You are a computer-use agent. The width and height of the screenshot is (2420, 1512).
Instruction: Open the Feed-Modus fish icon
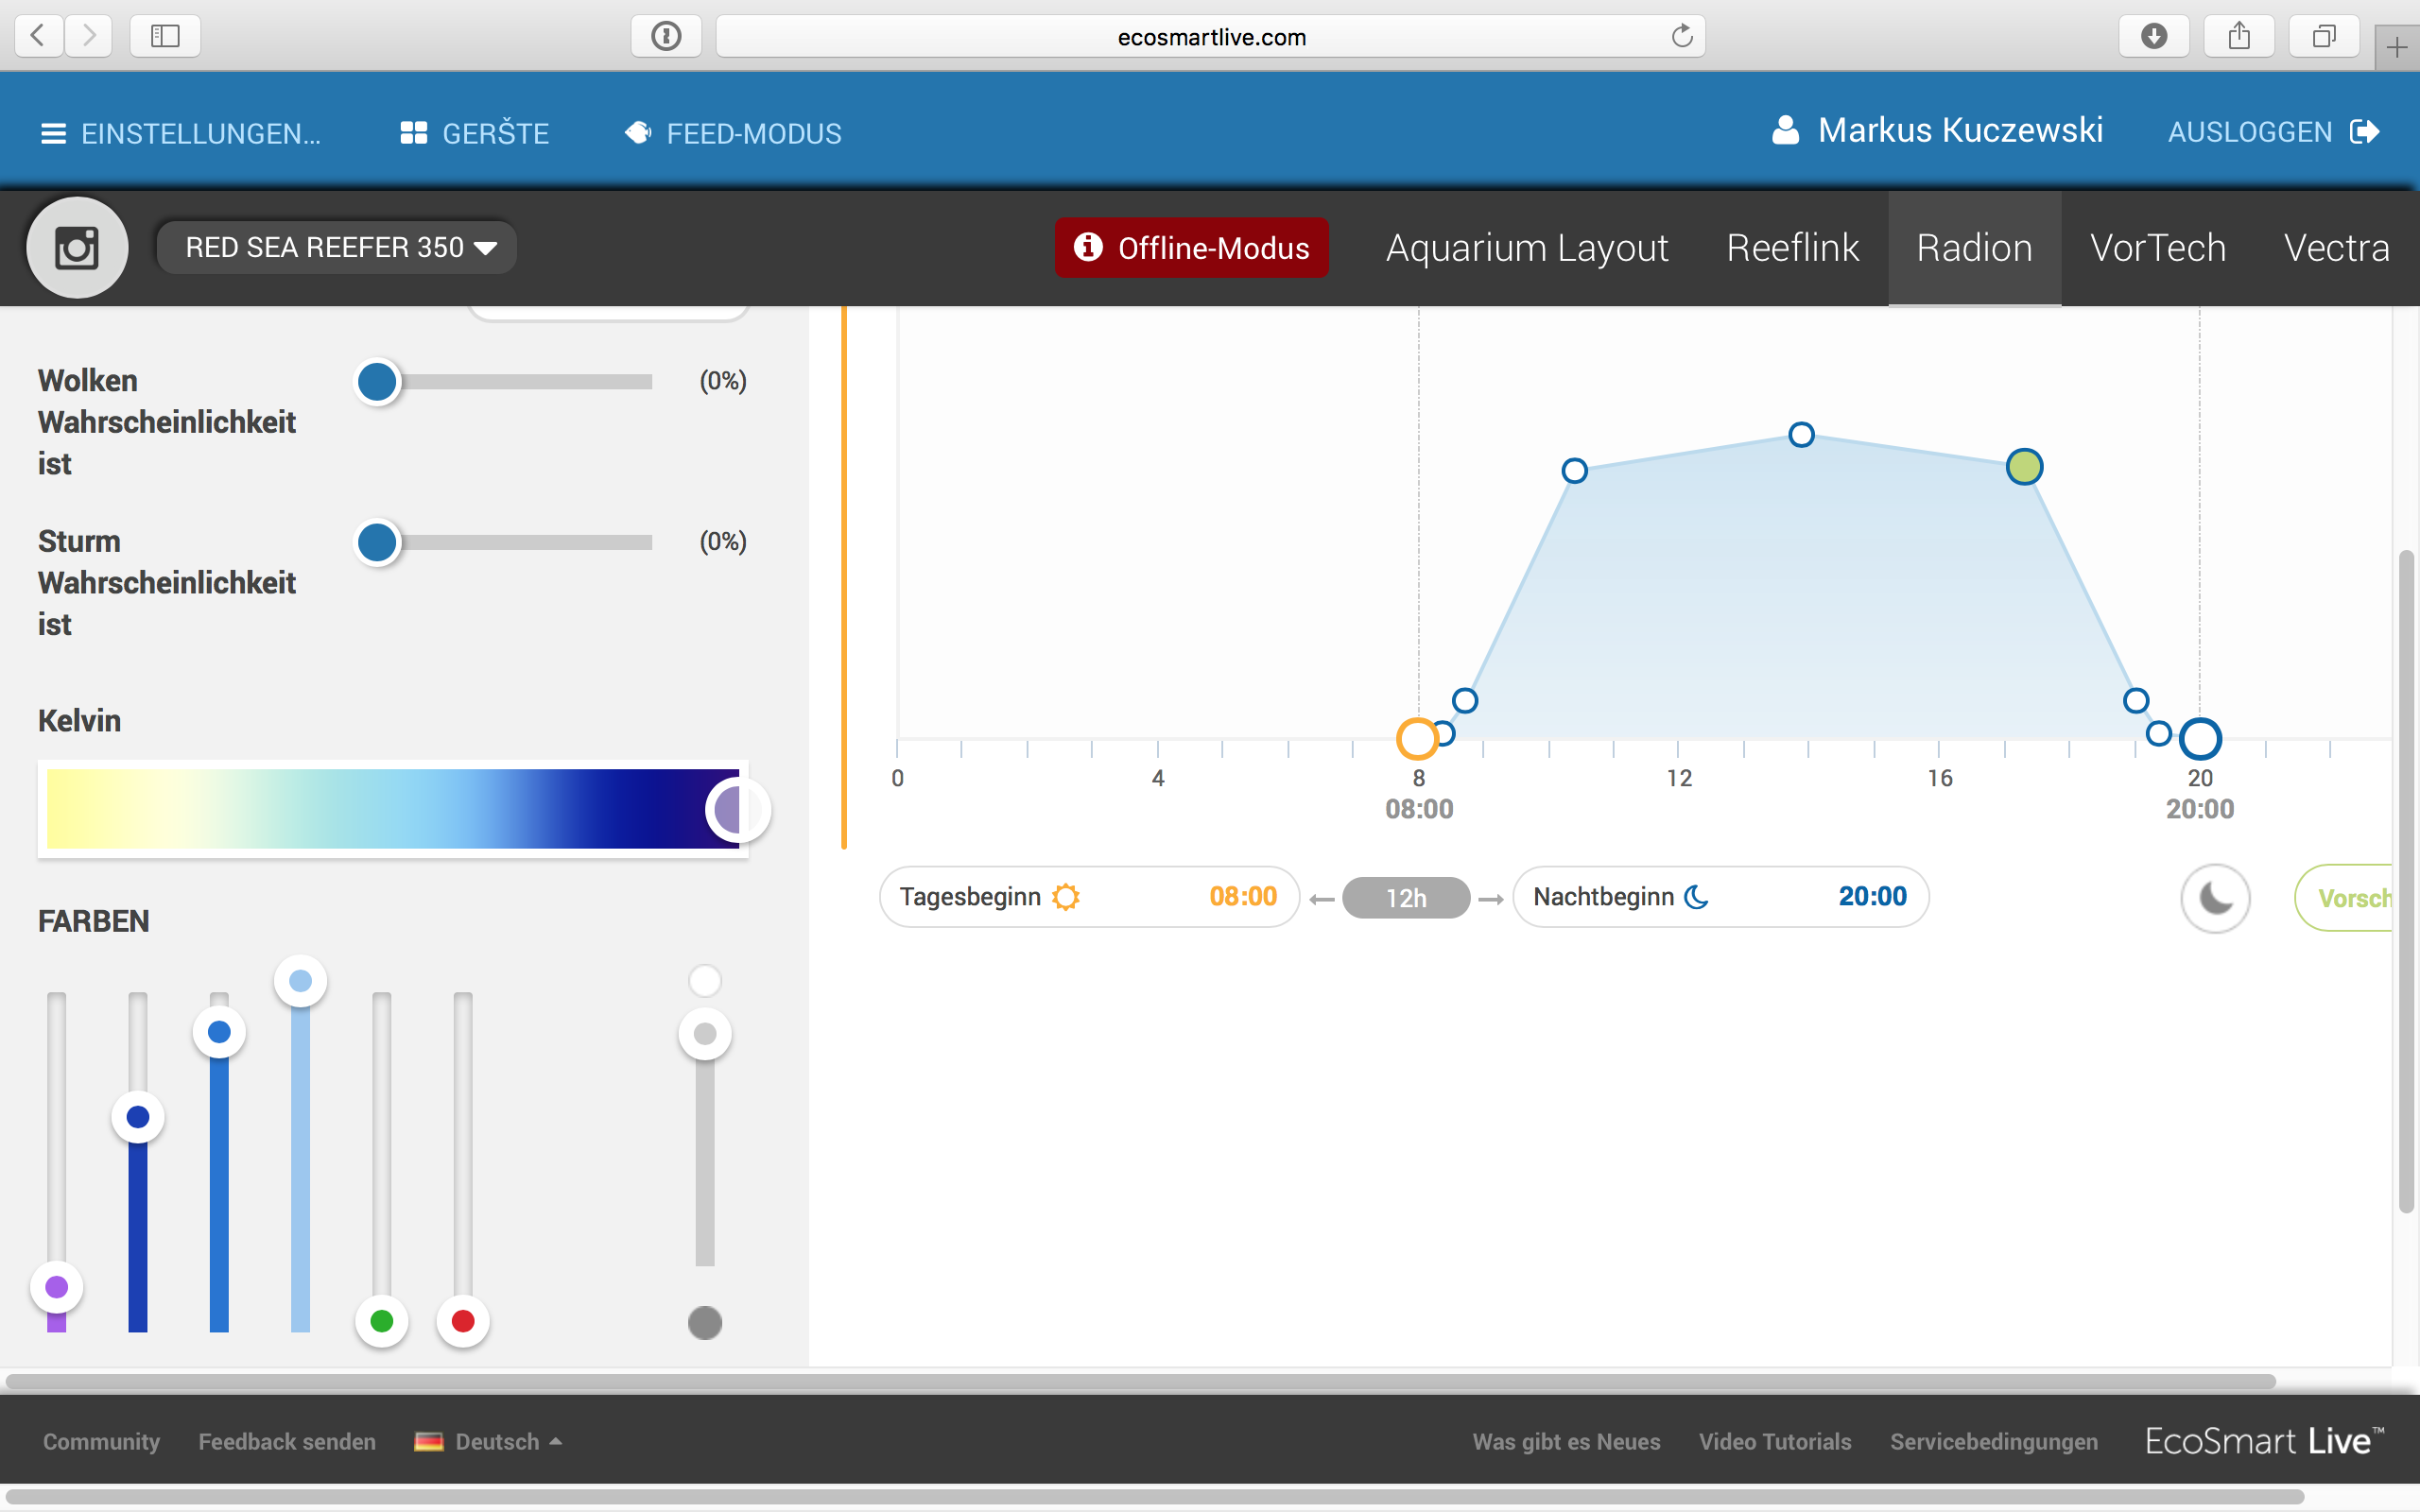638,133
